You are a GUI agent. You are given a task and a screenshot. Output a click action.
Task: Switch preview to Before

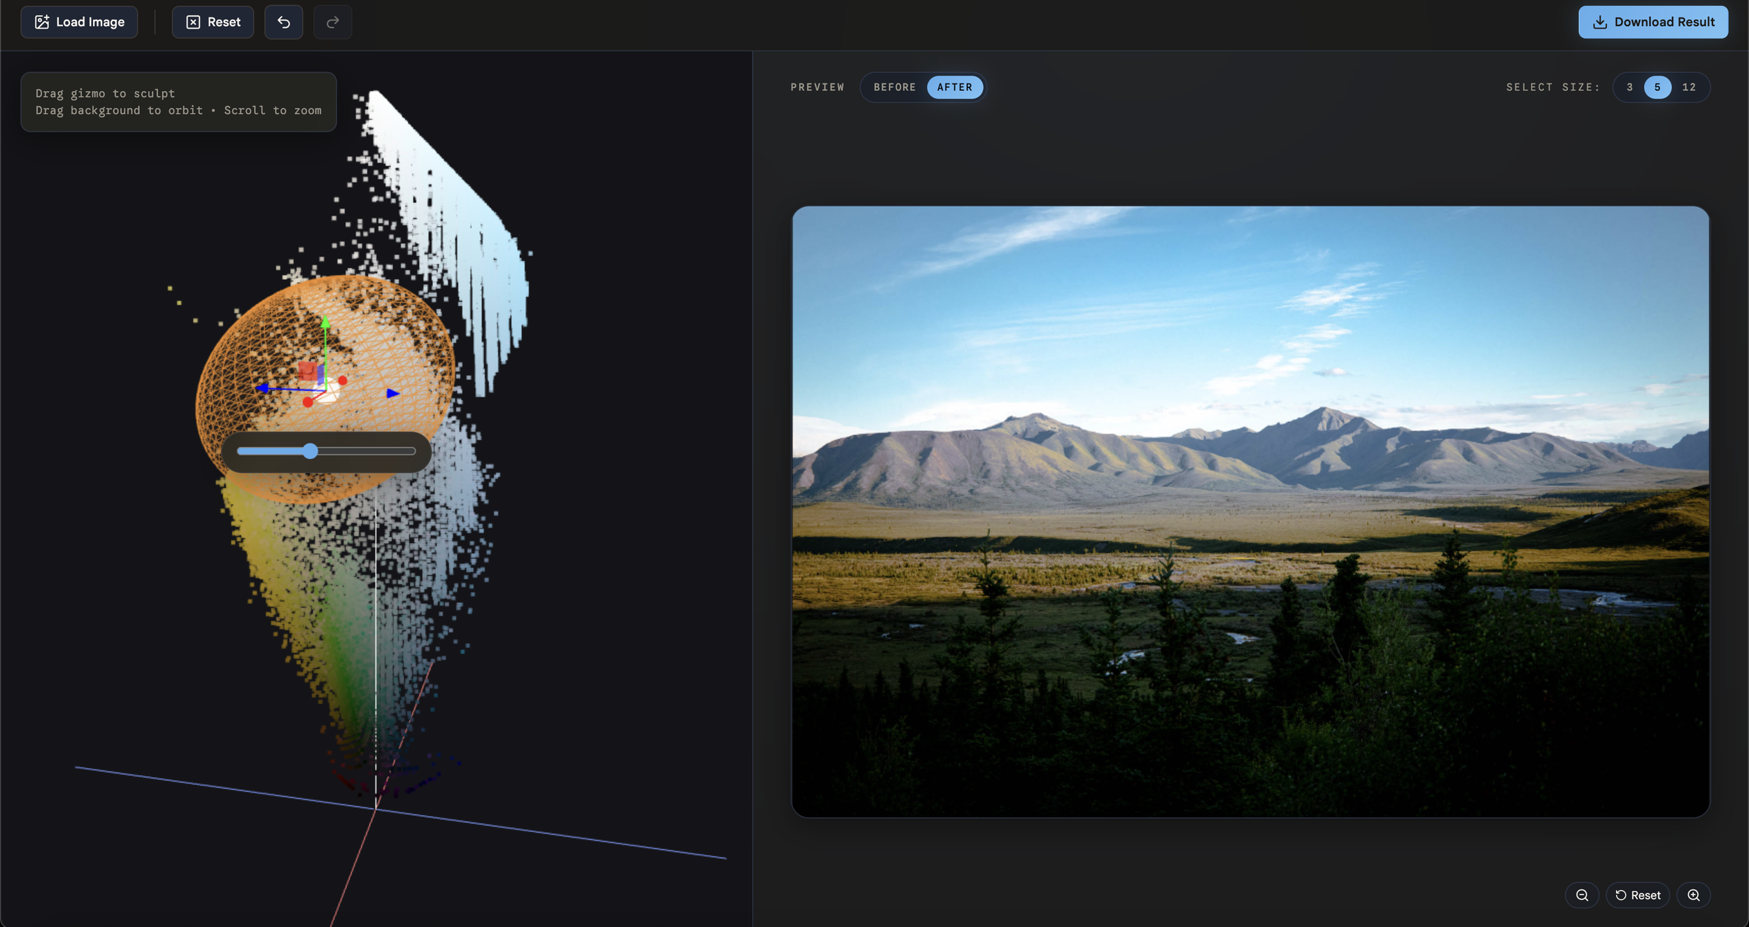tap(894, 87)
